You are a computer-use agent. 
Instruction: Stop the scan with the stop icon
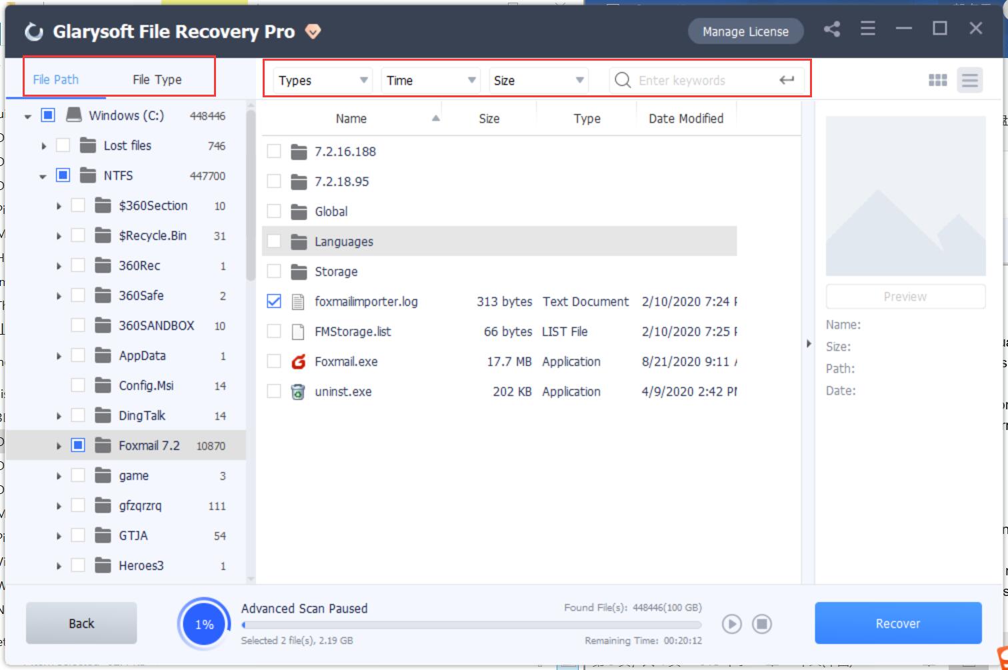(761, 624)
